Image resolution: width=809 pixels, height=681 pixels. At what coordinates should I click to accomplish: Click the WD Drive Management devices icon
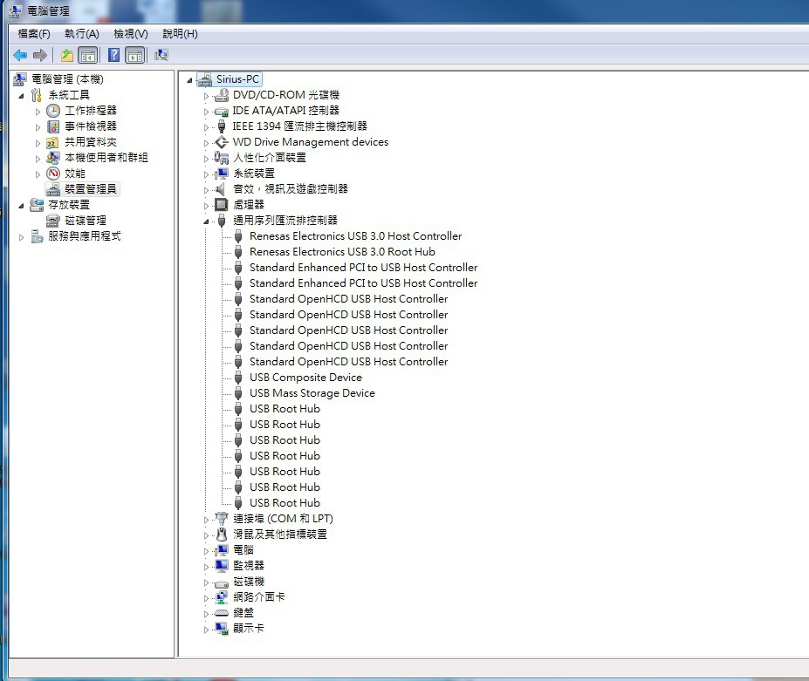(222, 142)
